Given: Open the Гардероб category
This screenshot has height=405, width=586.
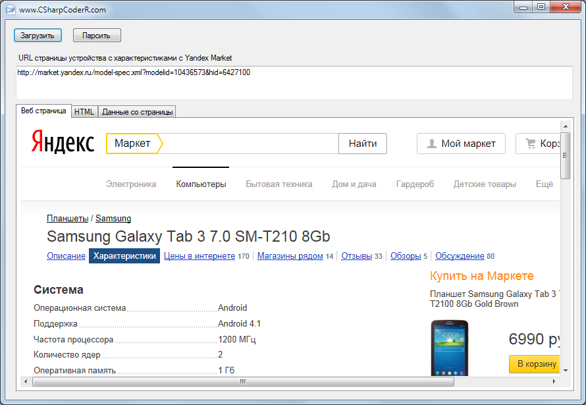Looking at the screenshot, I should click(415, 184).
